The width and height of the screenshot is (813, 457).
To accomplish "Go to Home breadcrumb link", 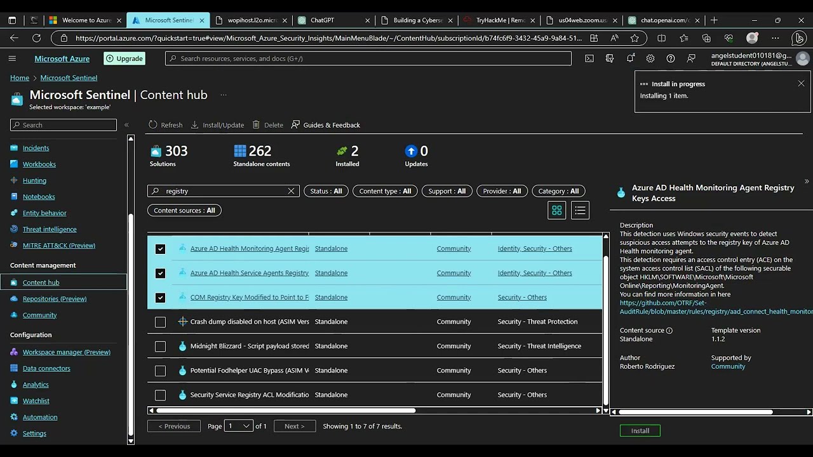I will 20,78.
